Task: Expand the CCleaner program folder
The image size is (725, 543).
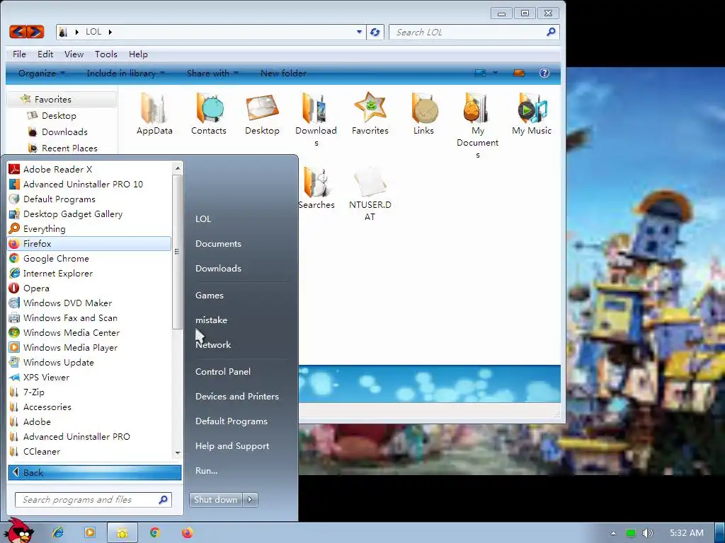Action: click(89, 451)
